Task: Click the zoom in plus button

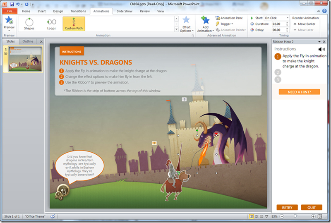Action: click(x=313, y=216)
